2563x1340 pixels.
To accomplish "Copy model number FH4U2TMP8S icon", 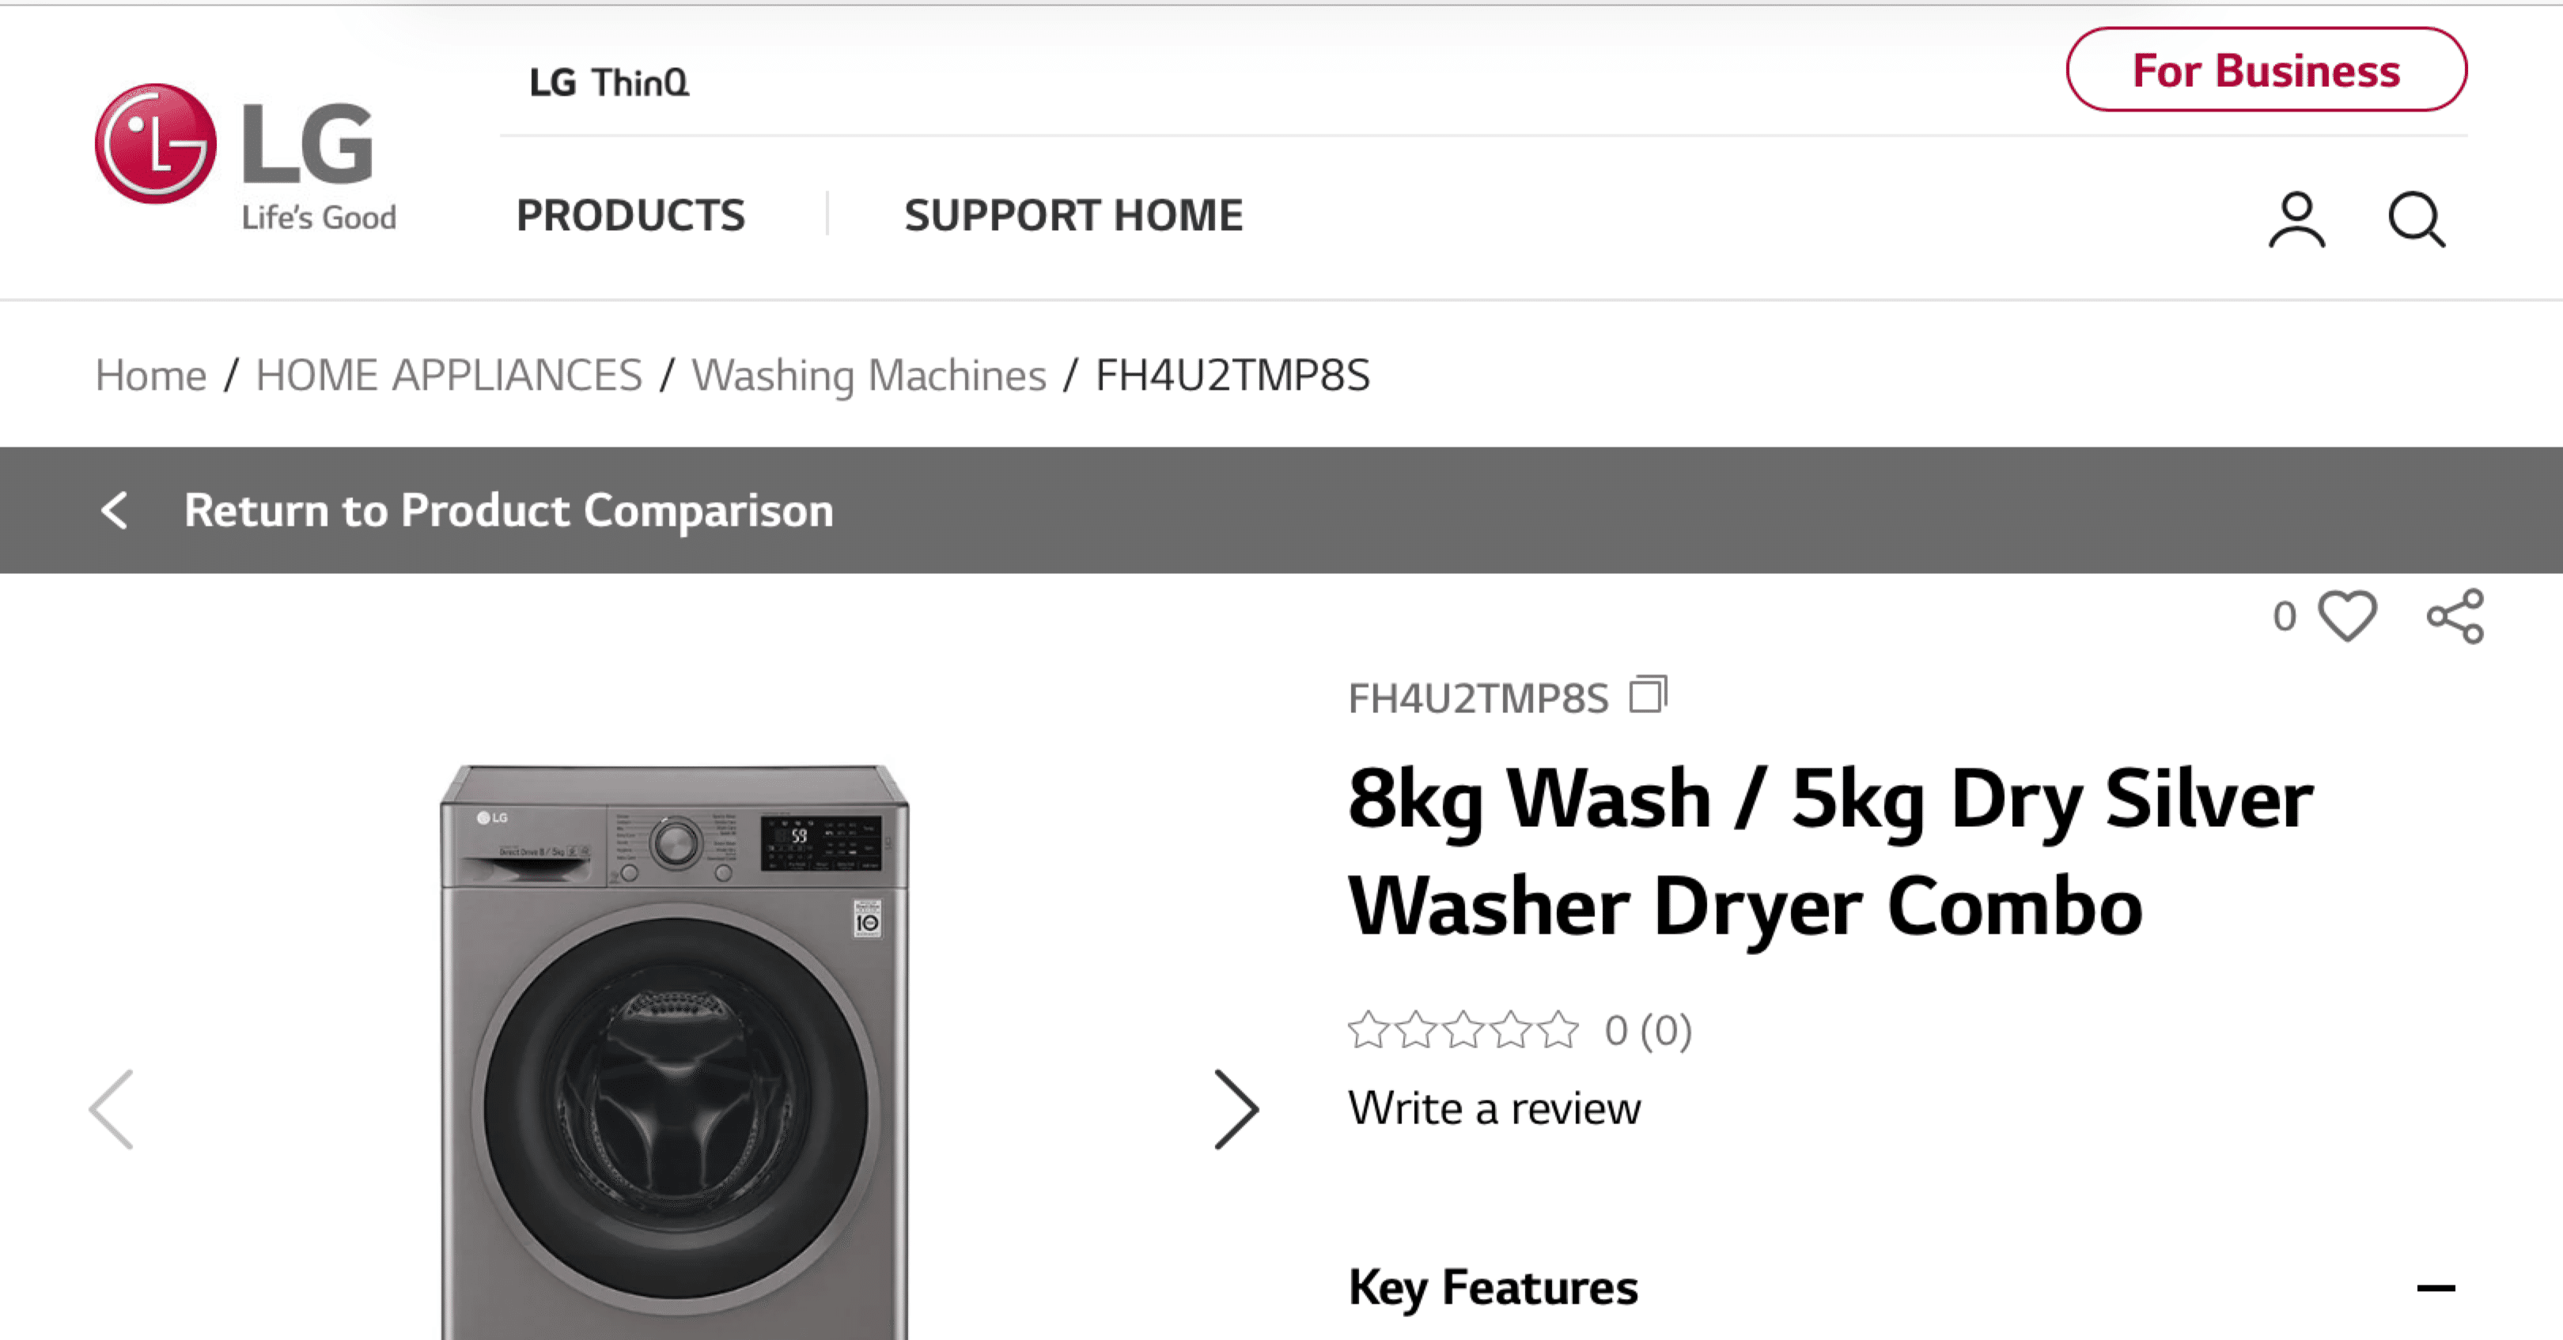I will pos(1648,695).
